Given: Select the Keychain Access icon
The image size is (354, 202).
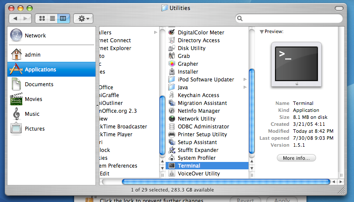Looking at the screenshot, I should [172, 95].
